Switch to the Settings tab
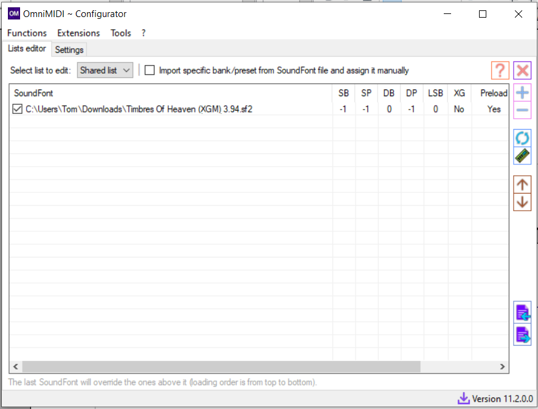The image size is (538, 409). (x=69, y=49)
